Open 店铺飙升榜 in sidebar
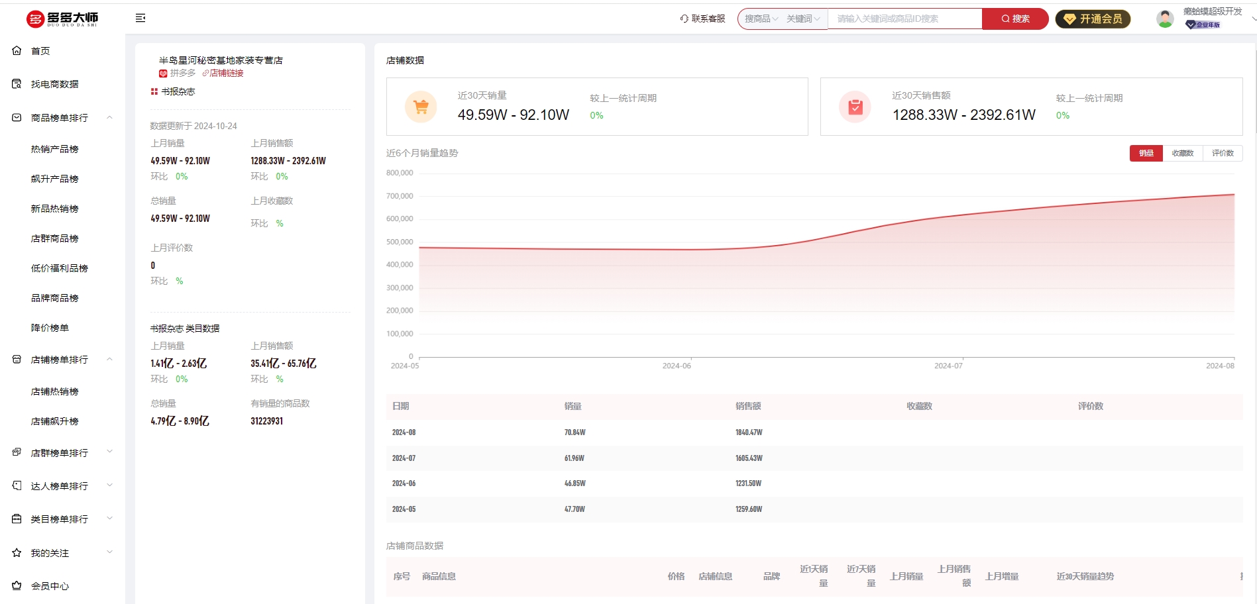This screenshot has width=1257, height=604. tap(54, 421)
